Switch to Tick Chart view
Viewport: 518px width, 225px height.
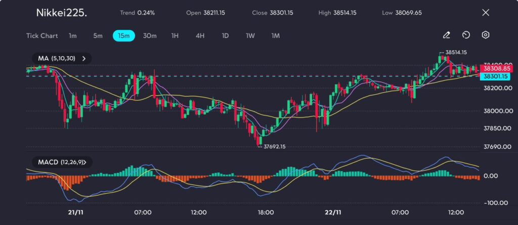(x=42, y=36)
